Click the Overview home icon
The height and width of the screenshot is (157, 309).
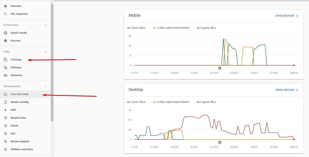[x=5, y=6]
